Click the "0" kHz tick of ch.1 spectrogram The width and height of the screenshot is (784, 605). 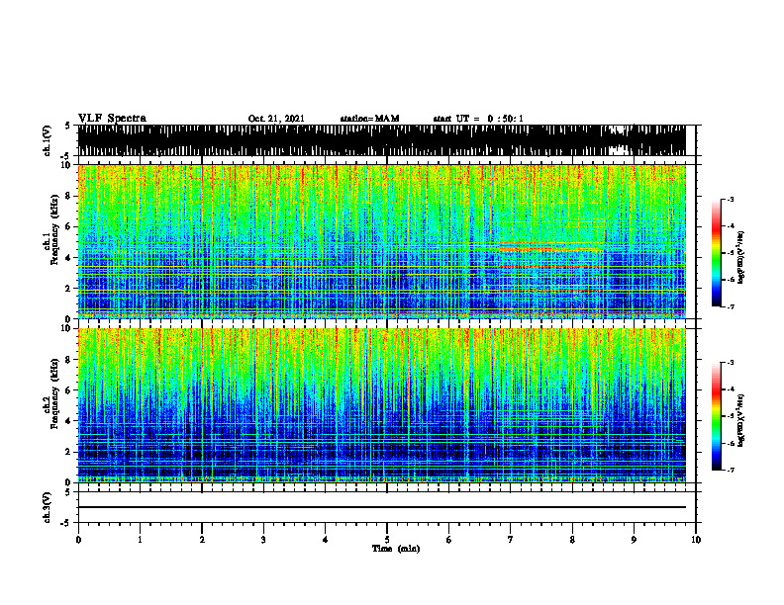click(x=68, y=318)
